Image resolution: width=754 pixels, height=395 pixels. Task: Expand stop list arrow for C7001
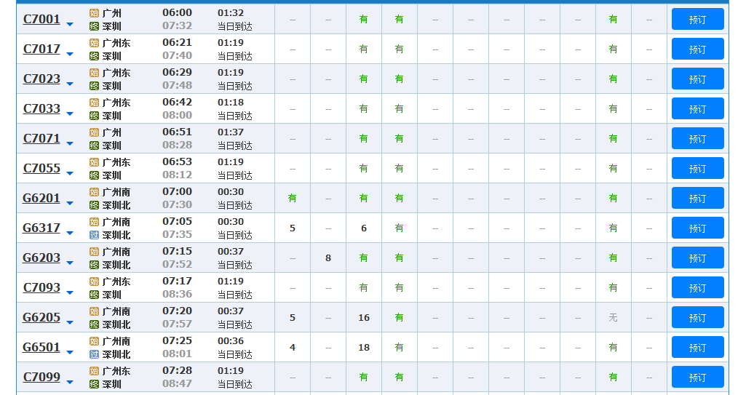coord(70,24)
